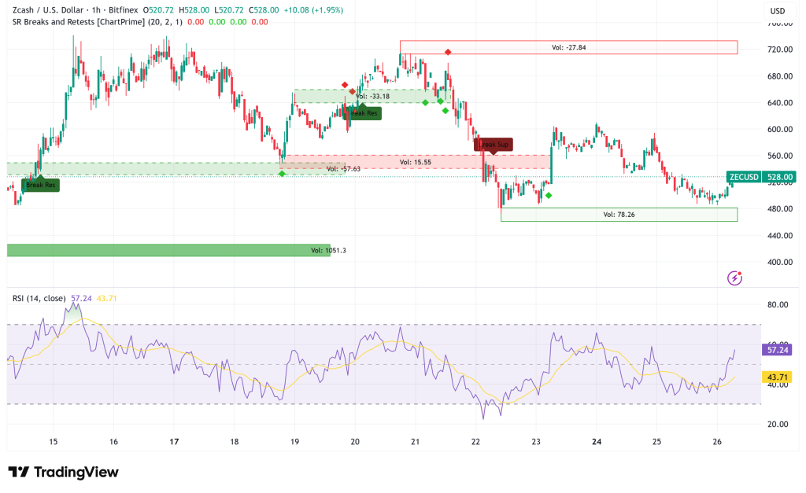Click red diamond below Vol: -27.84 zone
806x493 pixels.
point(448,52)
